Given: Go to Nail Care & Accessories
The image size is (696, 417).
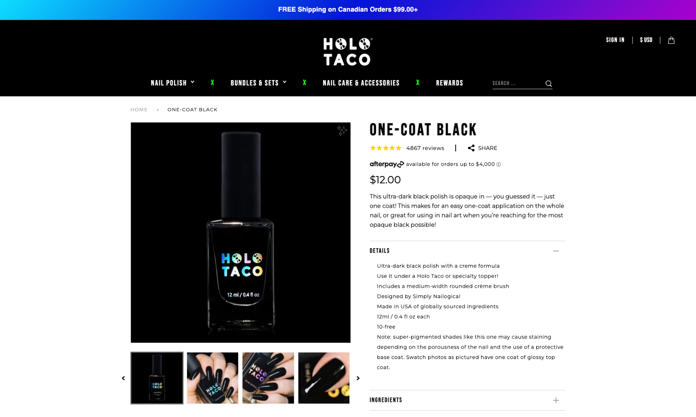Looking at the screenshot, I should coord(361,83).
